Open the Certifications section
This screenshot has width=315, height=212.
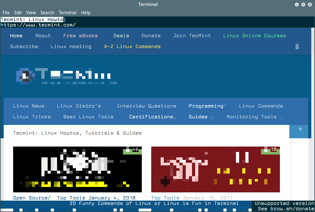tap(151, 117)
